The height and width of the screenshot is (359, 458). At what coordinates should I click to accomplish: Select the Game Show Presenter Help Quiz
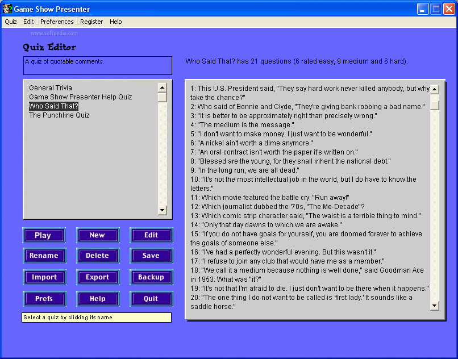[80, 97]
